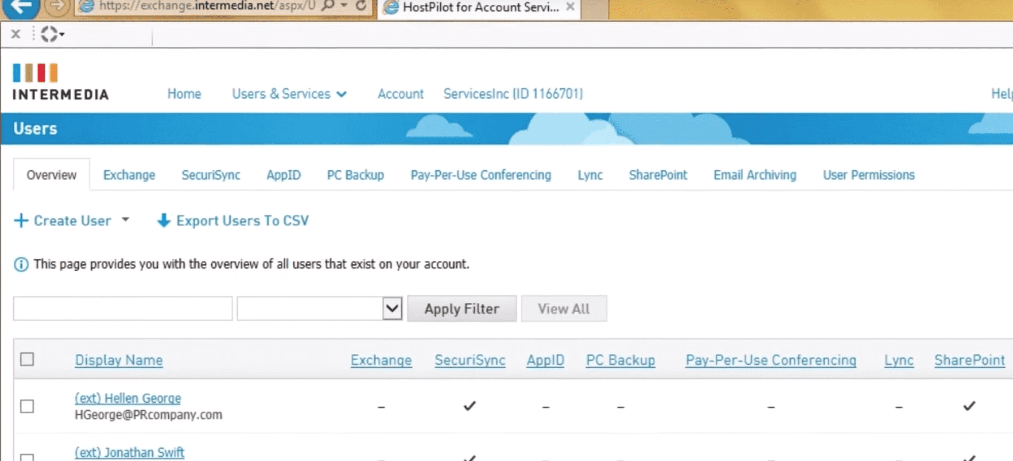This screenshot has width=1013, height=461.
Task: Click the filter text input field
Action: pyautogui.click(x=123, y=309)
